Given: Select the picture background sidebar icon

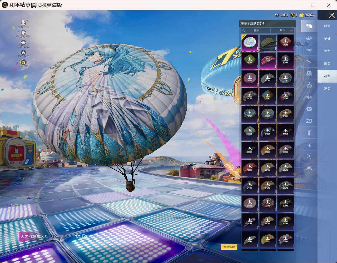Looking at the screenshot, I should coord(309,121).
